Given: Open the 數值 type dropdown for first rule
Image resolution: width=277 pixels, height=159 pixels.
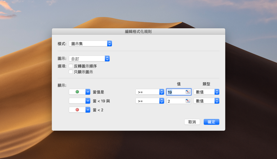Looking at the screenshot, I should 206,92.
